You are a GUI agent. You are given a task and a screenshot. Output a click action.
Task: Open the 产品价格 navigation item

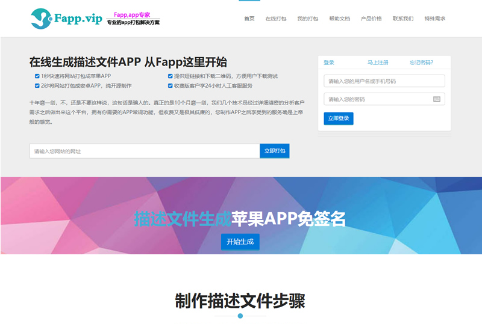click(x=371, y=19)
